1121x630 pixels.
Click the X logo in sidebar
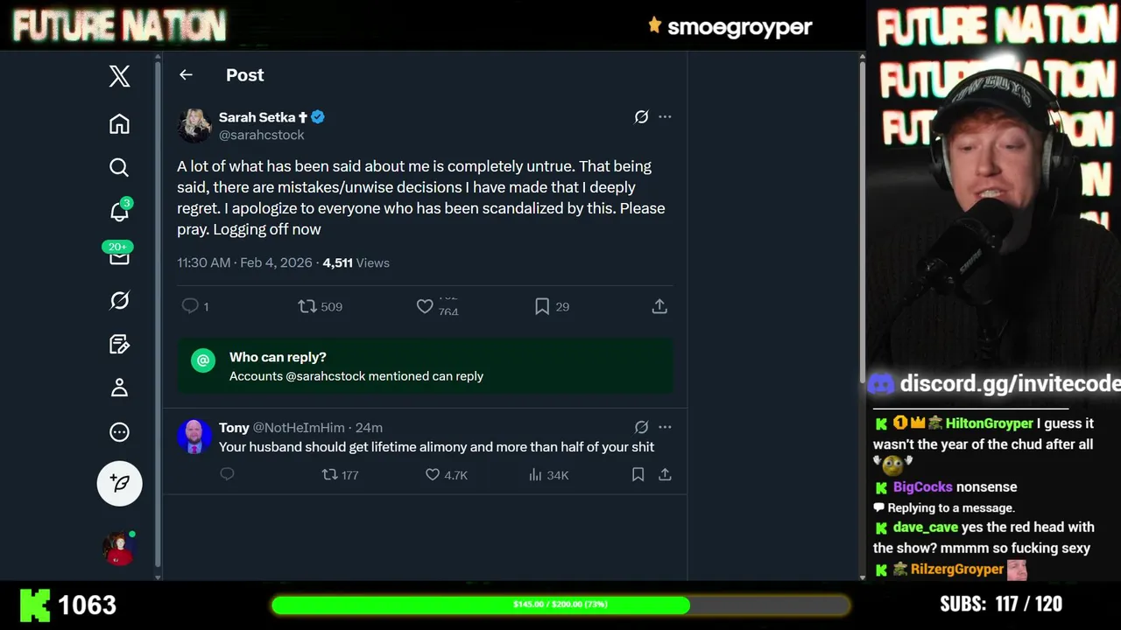pyautogui.click(x=119, y=76)
